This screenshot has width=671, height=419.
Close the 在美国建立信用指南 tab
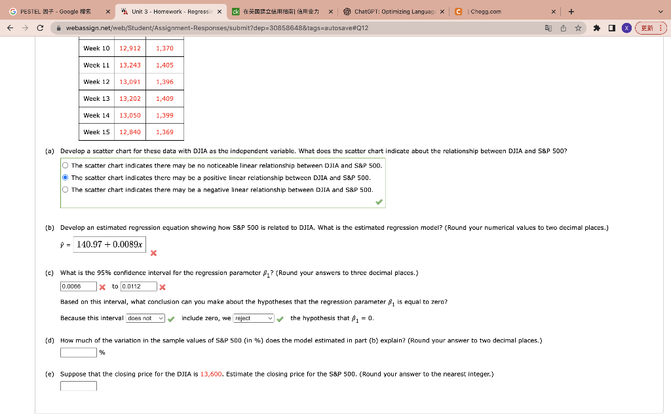331,12
